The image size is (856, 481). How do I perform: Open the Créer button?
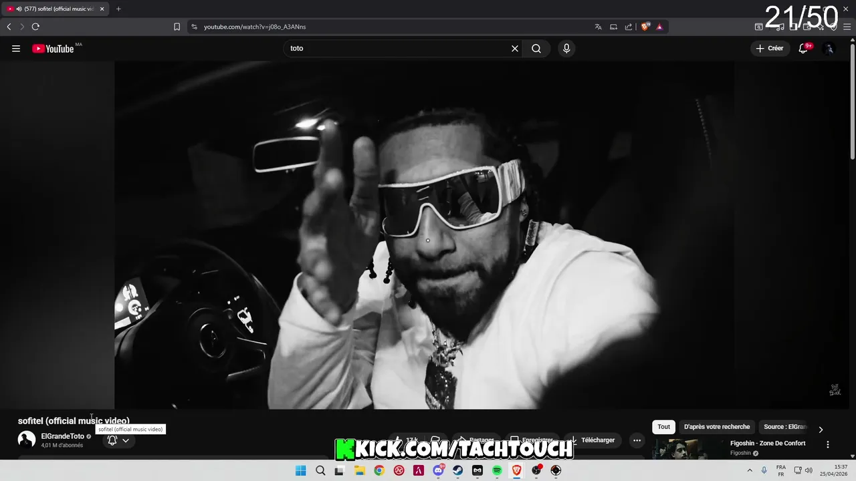pos(770,48)
